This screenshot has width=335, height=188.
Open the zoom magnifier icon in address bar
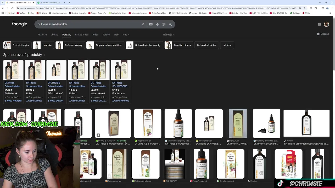(x=300, y=8)
